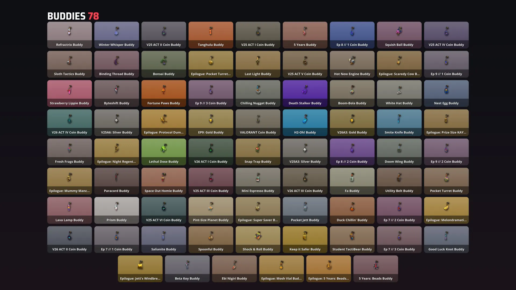Click the Duck Chillin' Buddy icon
516x290 pixels.
(x=352, y=206)
